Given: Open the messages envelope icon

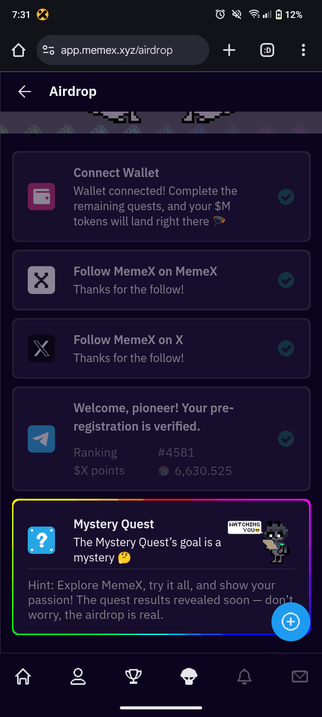Looking at the screenshot, I should (x=300, y=676).
